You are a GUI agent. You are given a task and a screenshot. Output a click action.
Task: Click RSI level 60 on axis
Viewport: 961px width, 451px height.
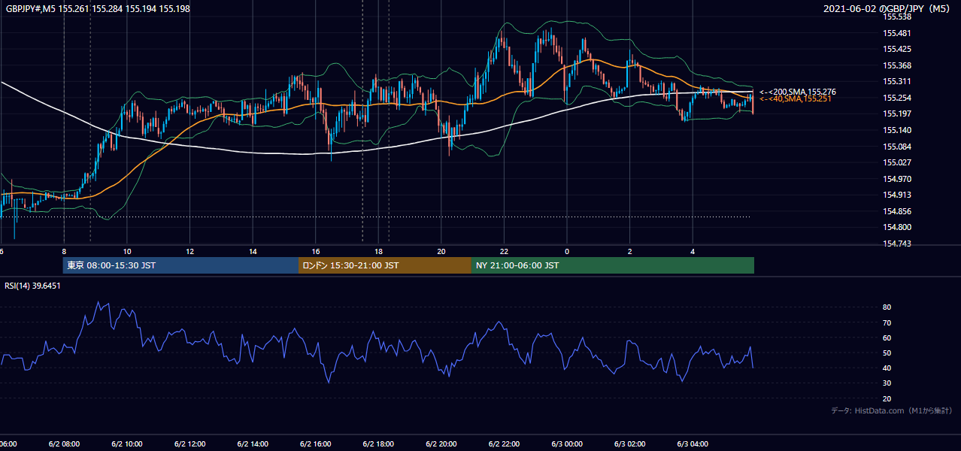pyautogui.click(x=887, y=337)
